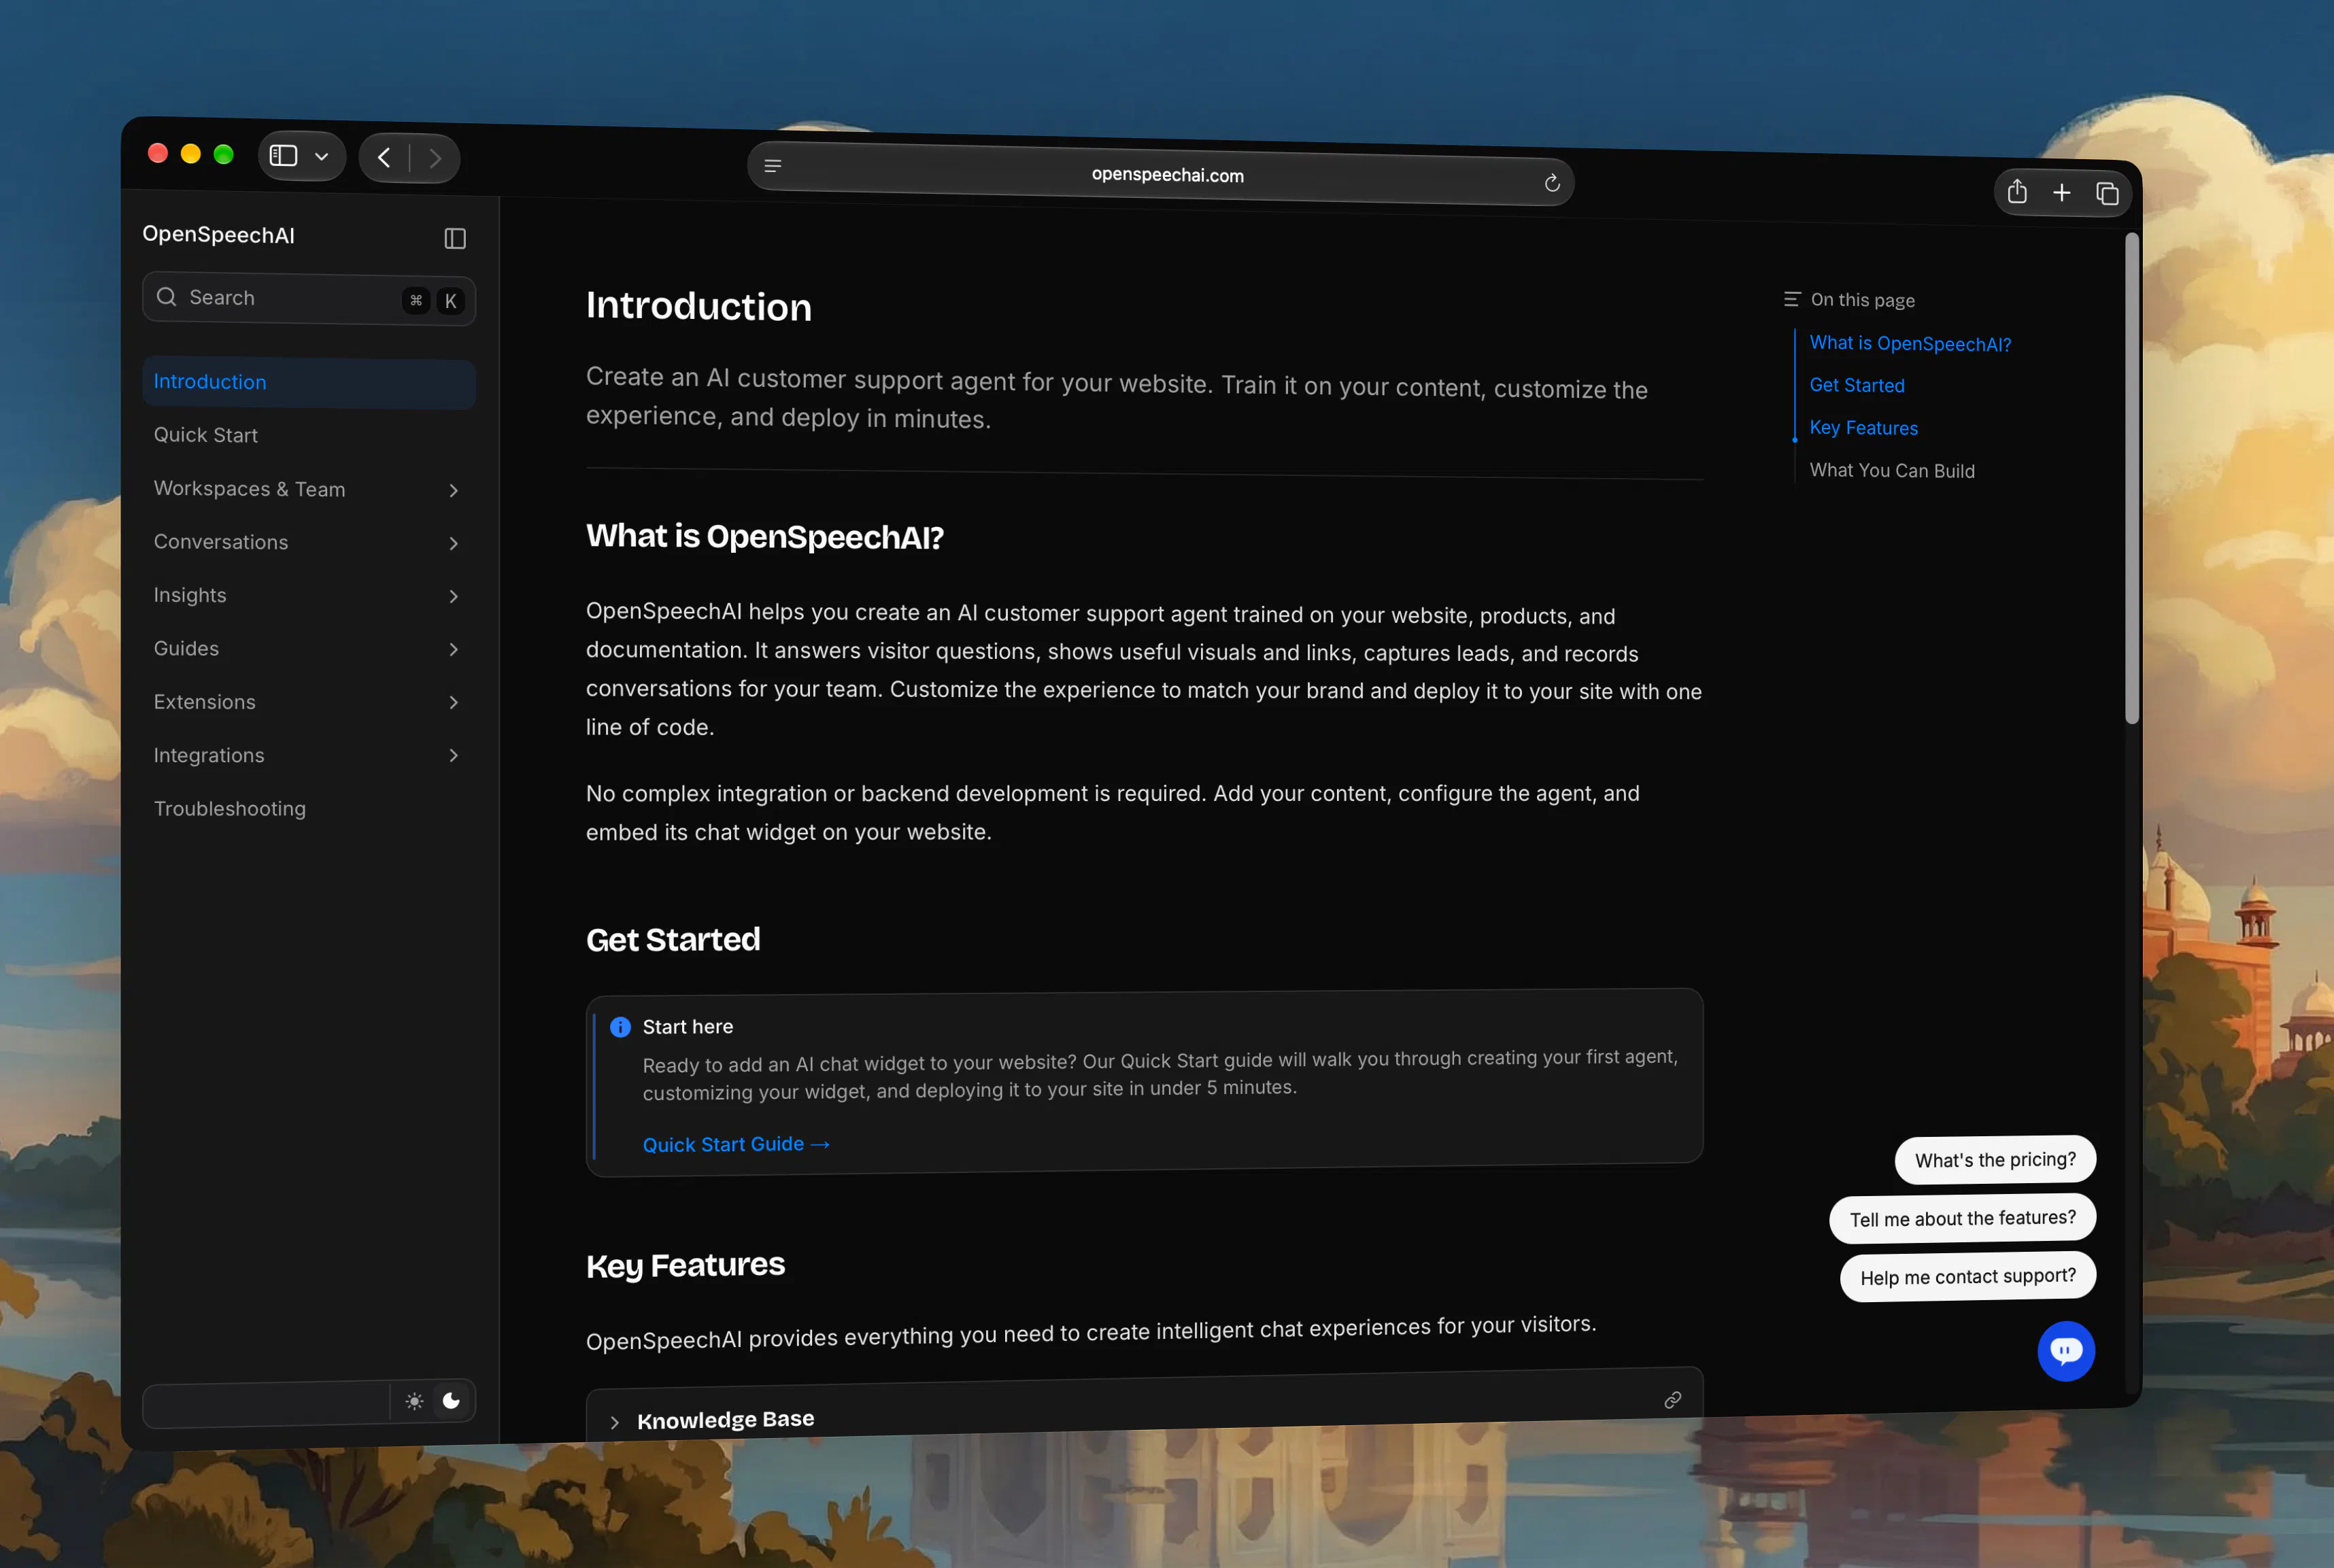This screenshot has width=2334, height=1568.
Task: Expand the Workspaces & Team section
Action: (x=453, y=490)
